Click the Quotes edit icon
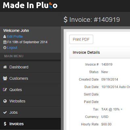130x130 pixels. (5, 90)
